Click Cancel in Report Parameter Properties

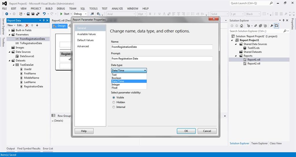tap(207, 131)
